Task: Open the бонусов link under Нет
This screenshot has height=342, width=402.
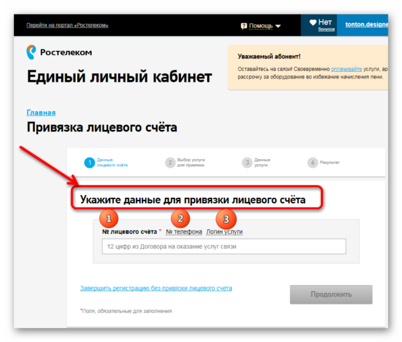Action: pyautogui.click(x=326, y=30)
